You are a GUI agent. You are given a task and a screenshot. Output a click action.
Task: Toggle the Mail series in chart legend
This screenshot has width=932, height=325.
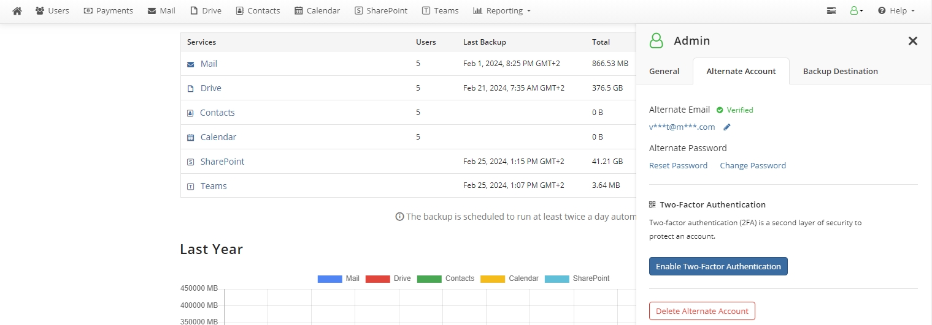[338, 278]
